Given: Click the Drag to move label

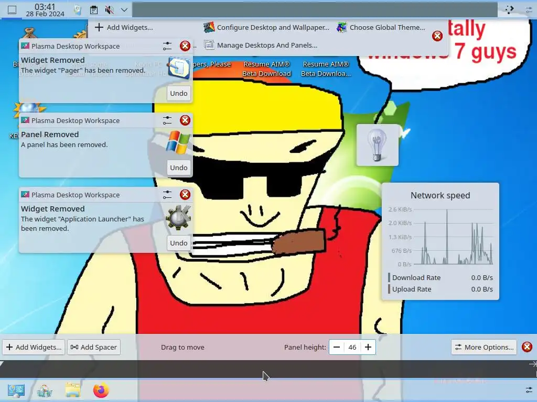Looking at the screenshot, I should (182, 348).
